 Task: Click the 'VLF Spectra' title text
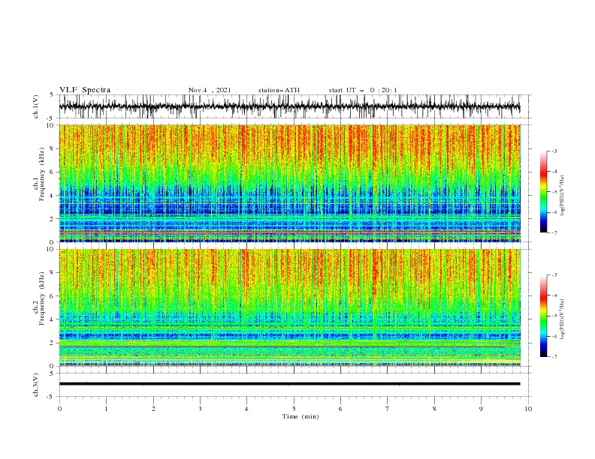(85, 90)
